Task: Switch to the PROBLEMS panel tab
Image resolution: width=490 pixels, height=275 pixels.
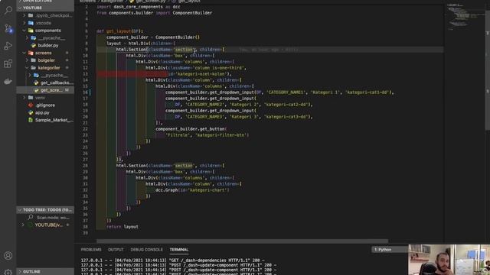Action: pos(91,250)
